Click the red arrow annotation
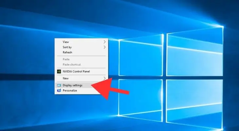The image size is (239, 131). click(x=109, y=89)
